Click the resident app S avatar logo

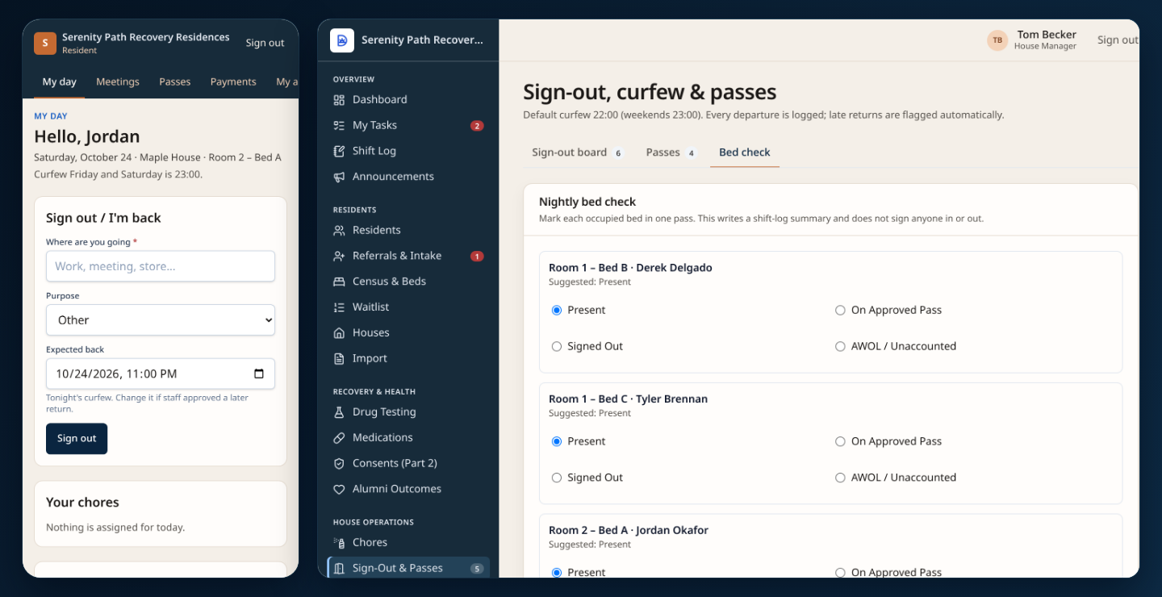pos(45,44)
